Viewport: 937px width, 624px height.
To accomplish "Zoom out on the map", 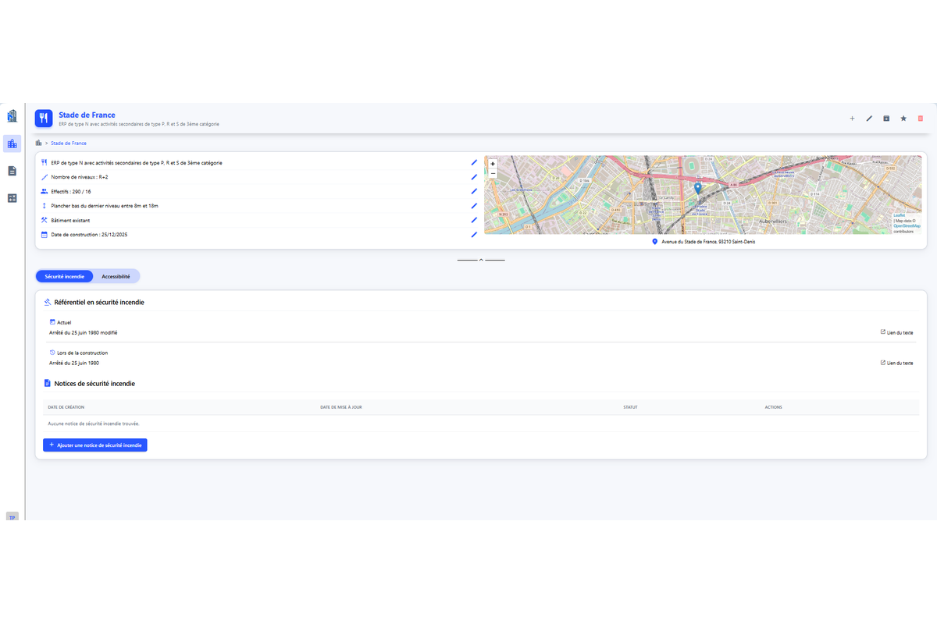I will pos(493,172).
